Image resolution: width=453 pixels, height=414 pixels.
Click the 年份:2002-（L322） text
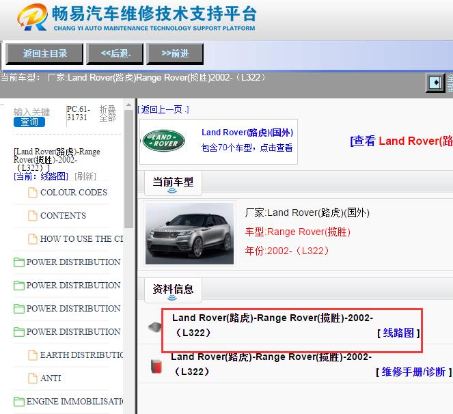click(287, 251)
